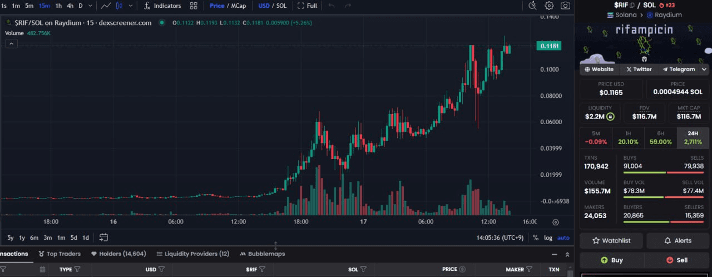The height and width of the screenshot is (277, 712).
Task: Filter the SOL column
Action: tap(363, 269)
